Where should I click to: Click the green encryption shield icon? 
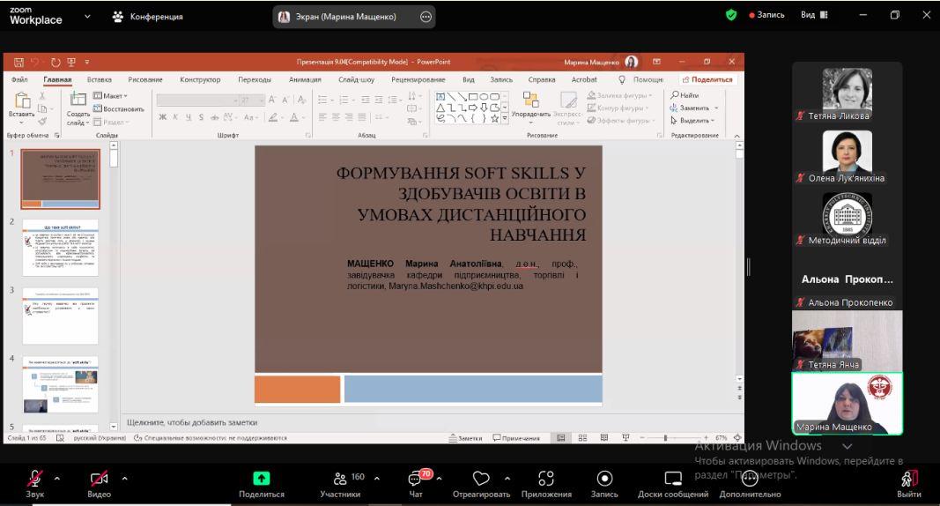[x=731, y=16]
